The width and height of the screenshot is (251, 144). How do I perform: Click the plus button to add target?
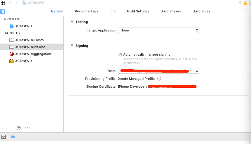3,128
